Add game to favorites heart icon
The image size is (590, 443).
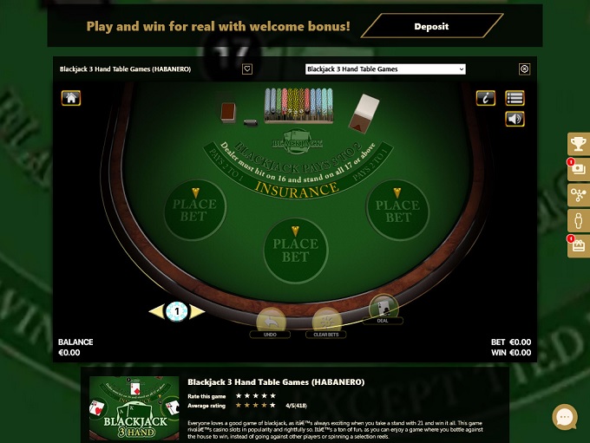pyautogui.click(x=246, y=68)
